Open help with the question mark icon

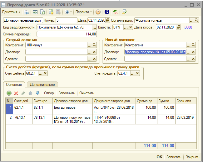point(98,12)
